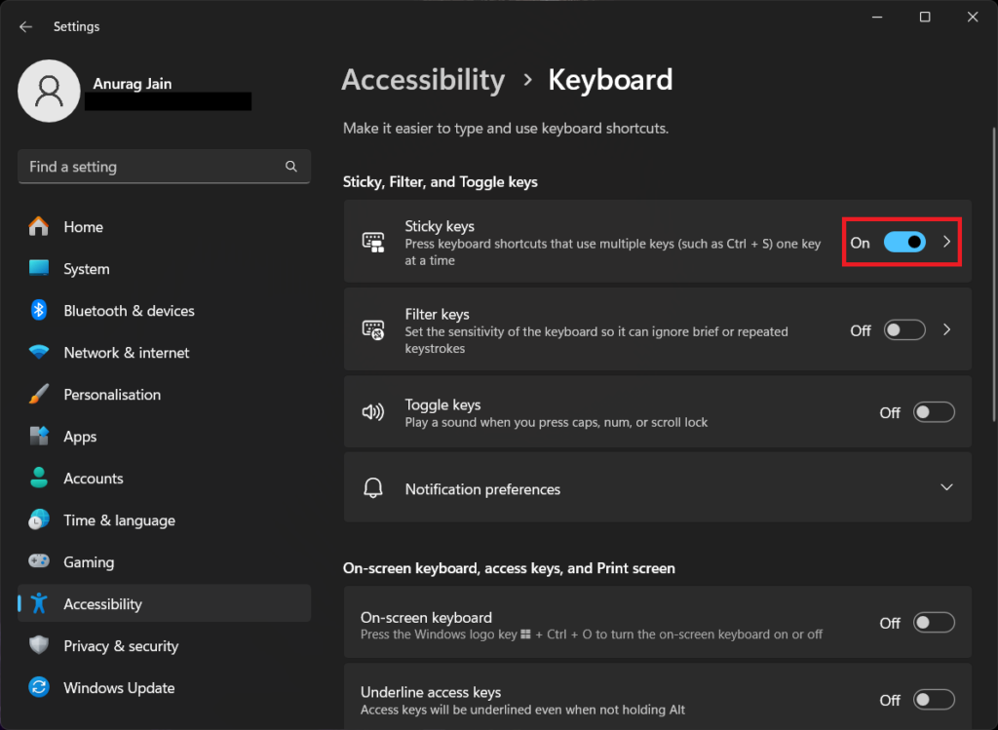Click the Personalisation brush icon
The width and height of the screenshot is (998, 730).
coord(37,394)
